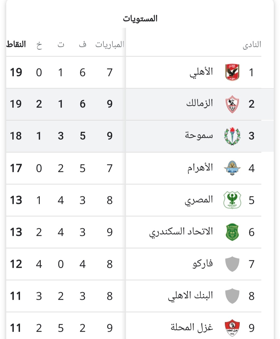Select the فاركو team name

point(203,264)
